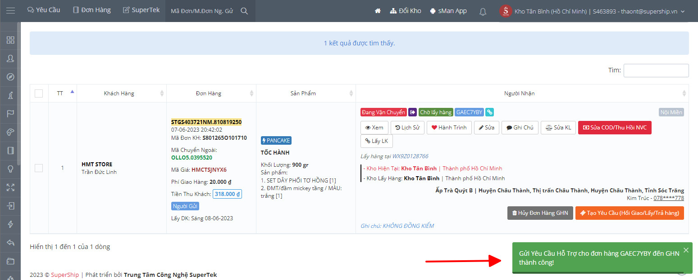Click the SuperShip footer link

(x=65, y=275)
